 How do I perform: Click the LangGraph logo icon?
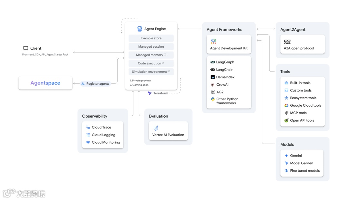coord(213,62)
